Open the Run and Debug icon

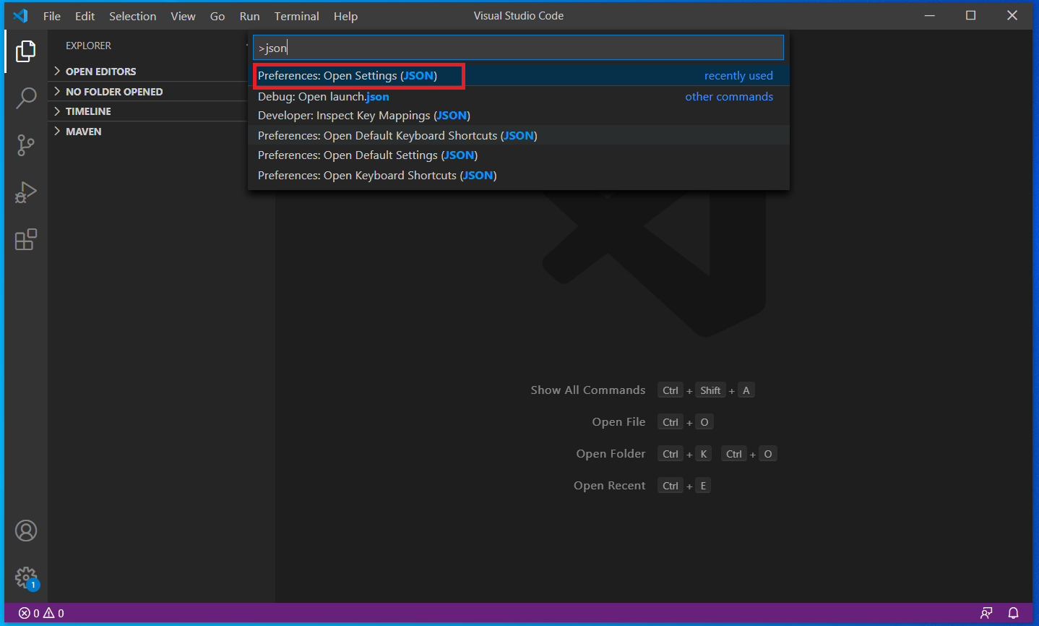coord(26,192)
